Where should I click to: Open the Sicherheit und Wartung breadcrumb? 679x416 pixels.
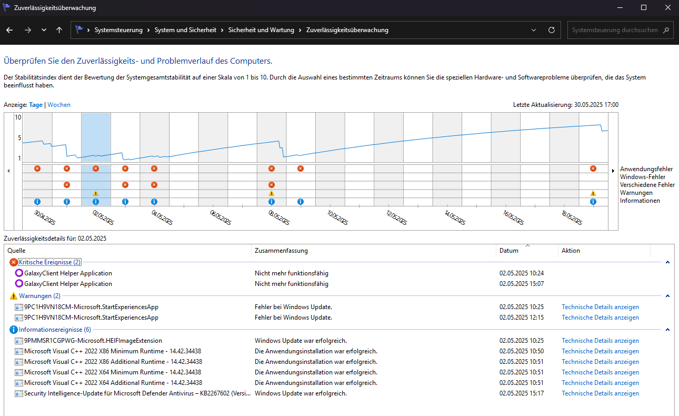(261, 30)
